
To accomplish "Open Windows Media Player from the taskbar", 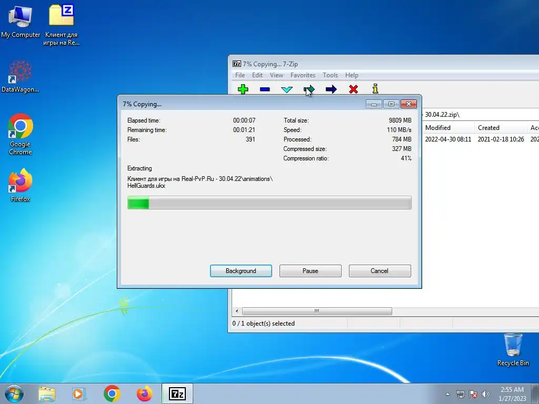I will click(79, 393).
